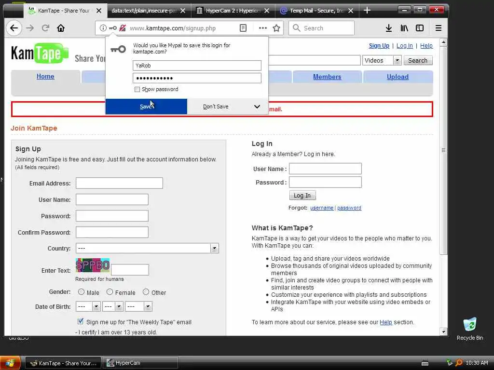494x370 pixels.
Task: Open the library icon in the toolbar
Action: tap(404, 28)
